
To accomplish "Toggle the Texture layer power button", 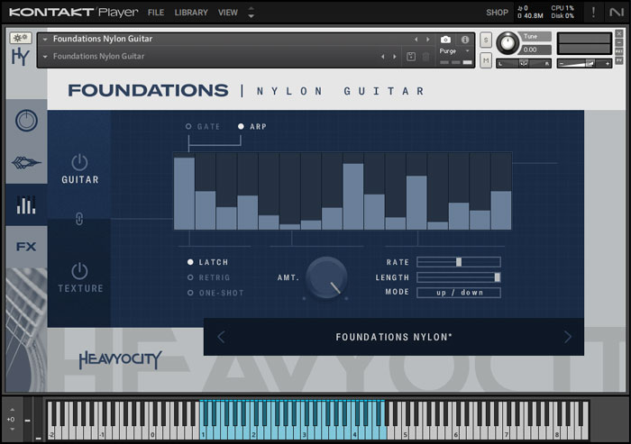I will [x=79, y=271].
